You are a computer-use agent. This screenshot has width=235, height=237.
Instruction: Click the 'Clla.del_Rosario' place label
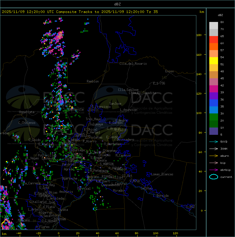(133, 64)
